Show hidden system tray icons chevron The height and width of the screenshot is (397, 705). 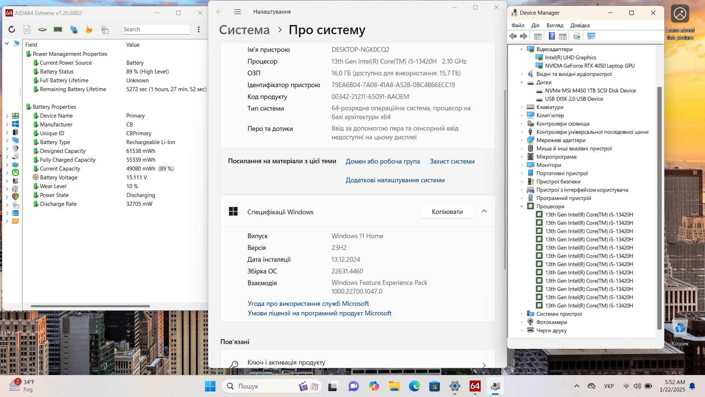coord(577,386)
